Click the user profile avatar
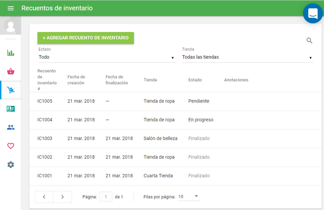 (11, 26)
